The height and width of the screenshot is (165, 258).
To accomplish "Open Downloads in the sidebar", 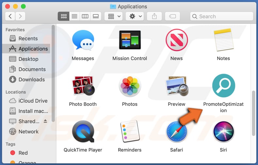I will point(26,79).
